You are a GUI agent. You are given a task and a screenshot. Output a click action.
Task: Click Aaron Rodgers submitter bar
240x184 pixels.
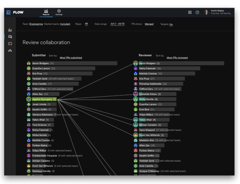pos(75,63)
